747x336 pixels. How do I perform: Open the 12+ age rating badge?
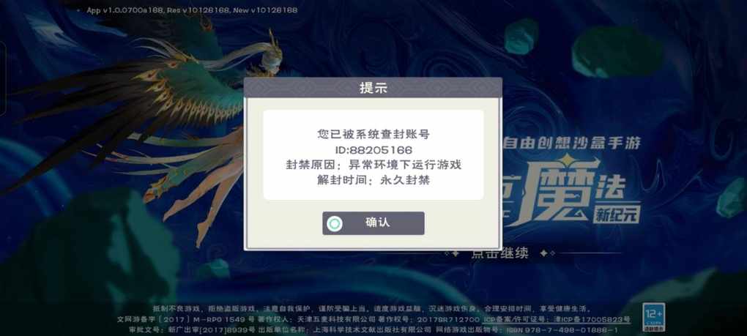point(653,317)
